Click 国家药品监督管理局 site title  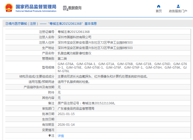(36, 7)
